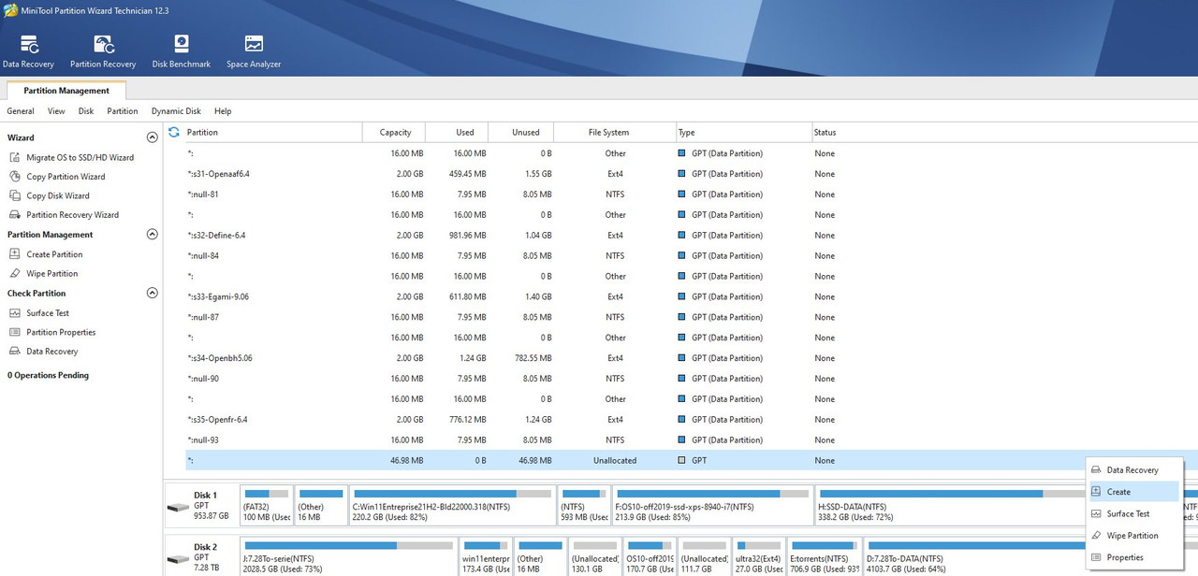Select H:SSD-DATA partition block in Disk 1
This screenshot has width=1198, height=576.
(950, 505)
